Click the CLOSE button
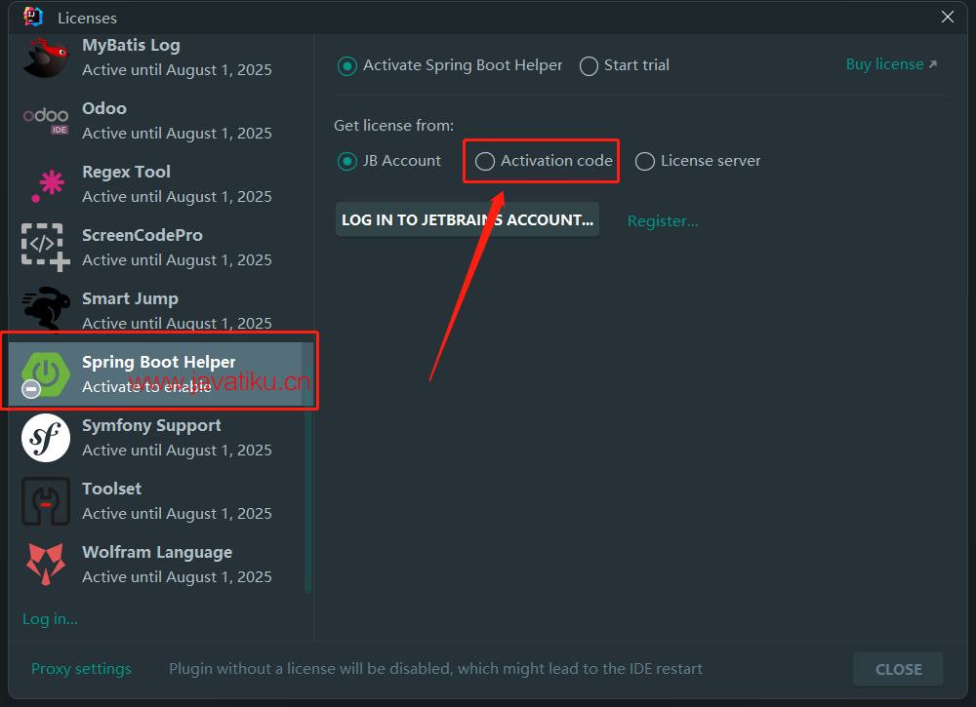This screenshot has width=976, height=707. click(x=898, y=669)
